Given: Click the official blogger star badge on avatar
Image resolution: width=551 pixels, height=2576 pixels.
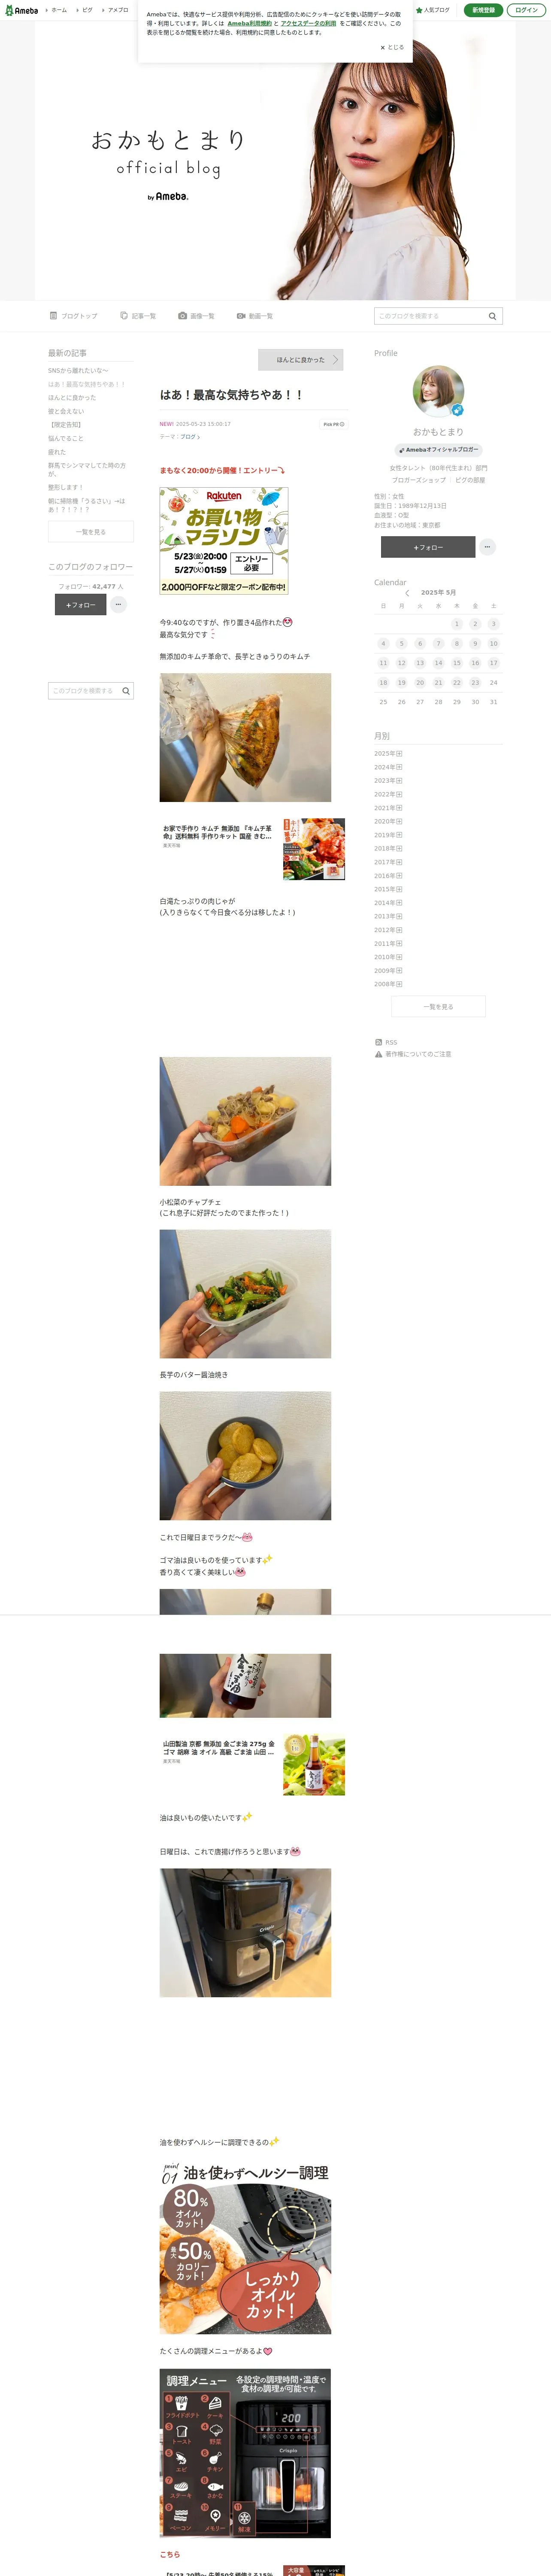Looking at the screenshot, I should (457, 410).
